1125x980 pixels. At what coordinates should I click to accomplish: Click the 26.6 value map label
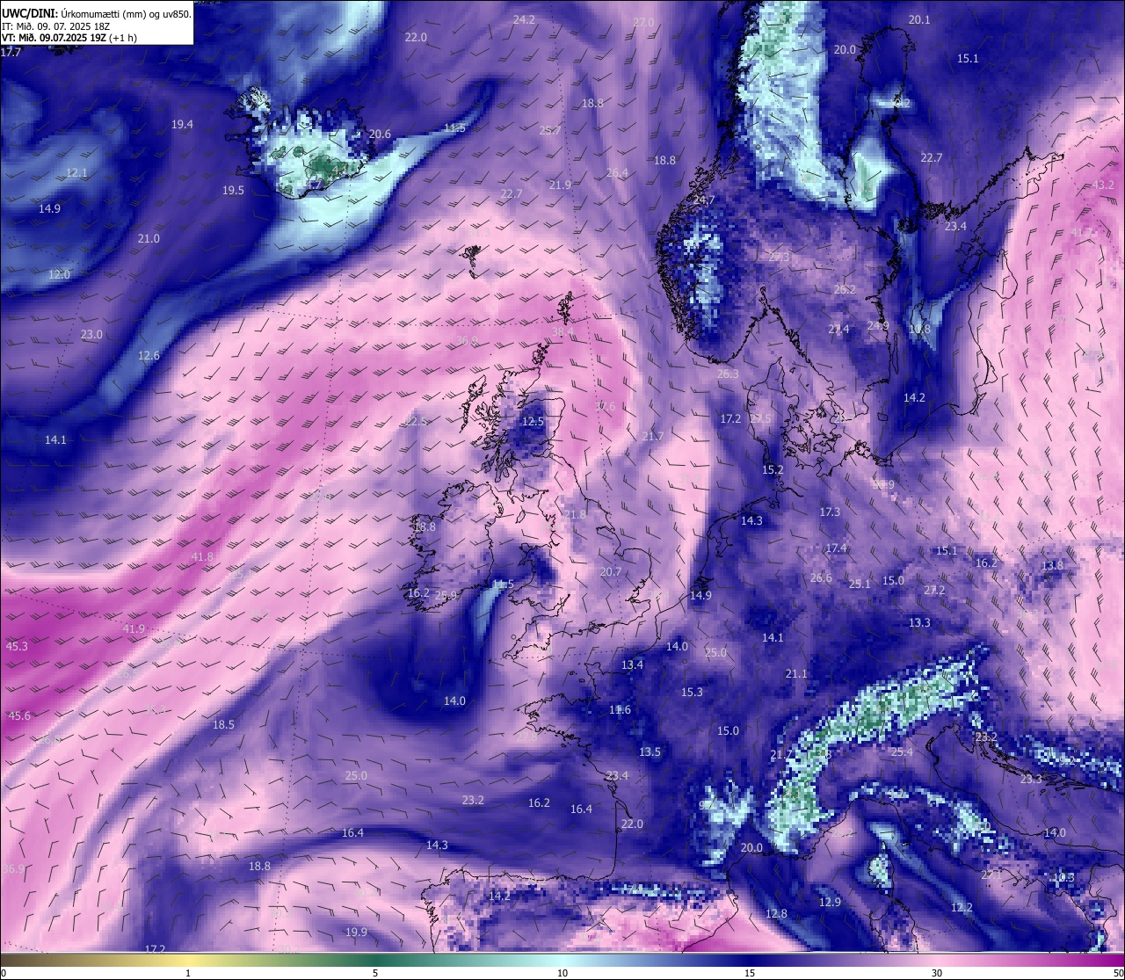click(821, 578)
